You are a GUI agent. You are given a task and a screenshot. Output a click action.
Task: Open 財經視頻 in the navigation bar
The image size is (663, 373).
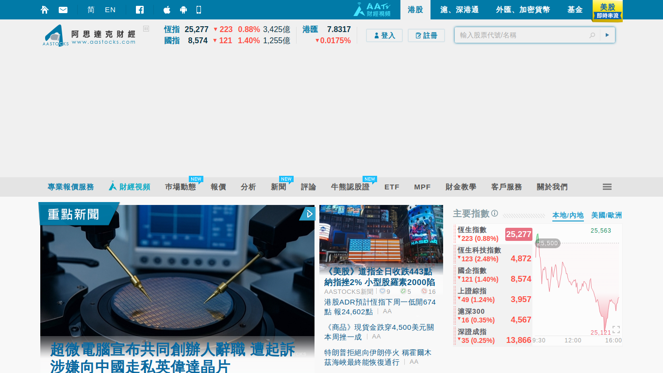(x=130, y=187)
